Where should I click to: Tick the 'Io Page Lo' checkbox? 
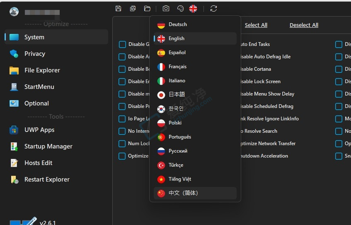(x=122, y=119)
